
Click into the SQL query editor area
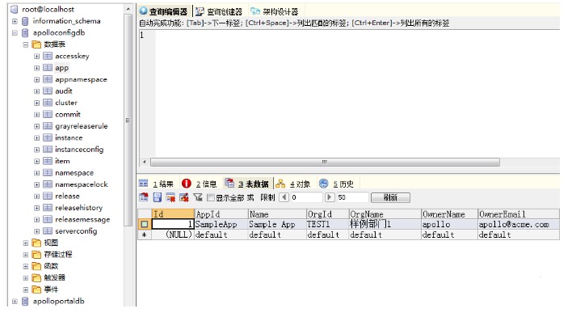356,93
